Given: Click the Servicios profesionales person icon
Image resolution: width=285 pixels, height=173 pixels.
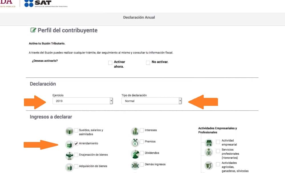Looking at the screenshot, I should [209, 152].
